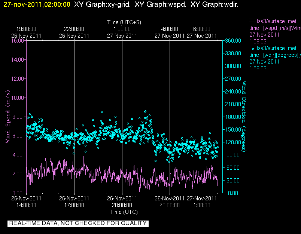301x234 pixels.
Task: Select the left axis value 16.00
Action: (x=18, y=41)
